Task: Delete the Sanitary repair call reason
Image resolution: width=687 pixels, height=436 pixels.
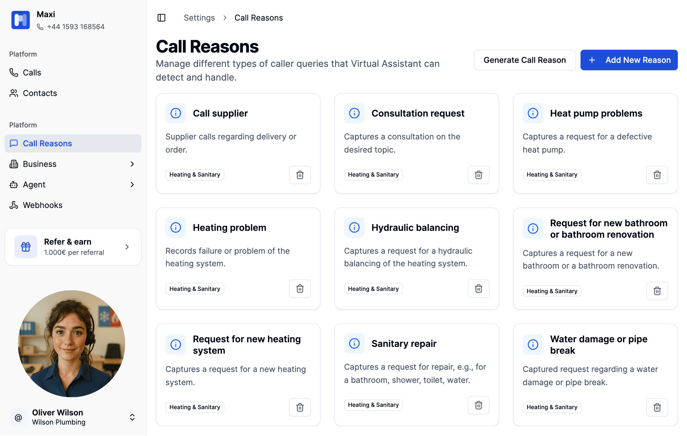Action: [x=478, y=405]
